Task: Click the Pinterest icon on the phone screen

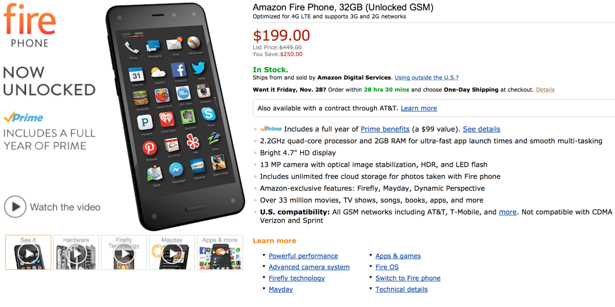Action: click(x=150, y=148)
